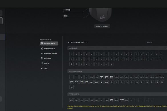Viewport: 167px width, 111px height.
Task: Pick the Up arrow key icon
Action: [x=71, y=77]
